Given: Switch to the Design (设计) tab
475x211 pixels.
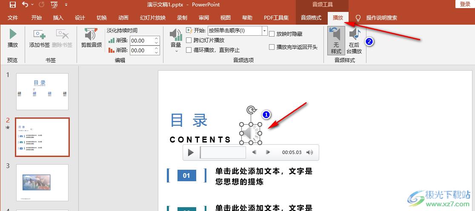Looking at the screenshot, I should (x=80, y=18).
